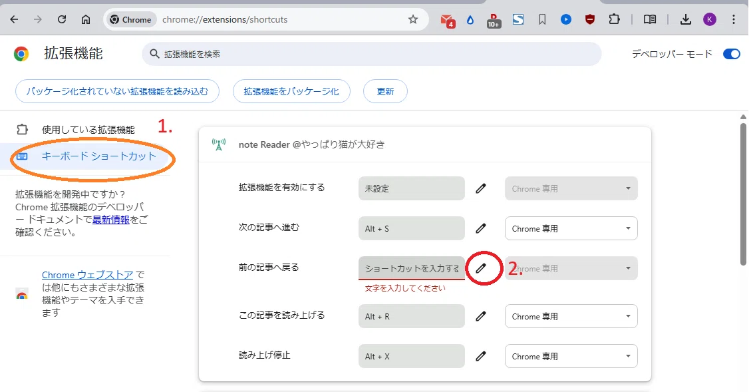Click the 拡張機能を有効にする label
The height and width of the screenshot is (392, 749).
[x=282, y=188]
